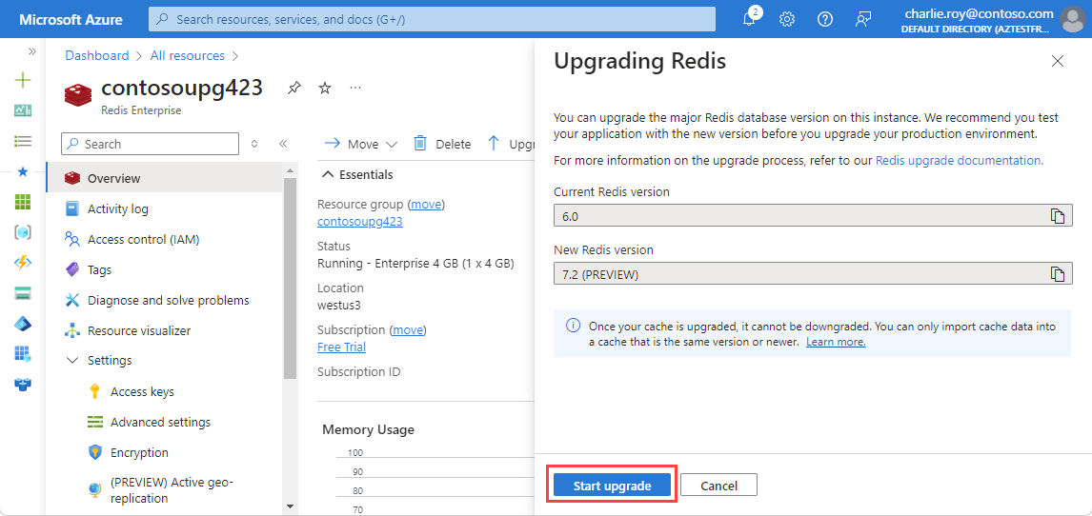Mark contosoupg423 as a favorite
The height and width of the screenshot is (516, 1092).
pos(325,88)
